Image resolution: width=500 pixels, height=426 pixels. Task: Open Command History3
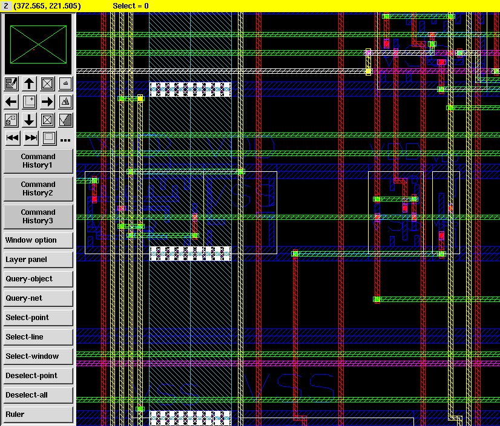point(38,217)
